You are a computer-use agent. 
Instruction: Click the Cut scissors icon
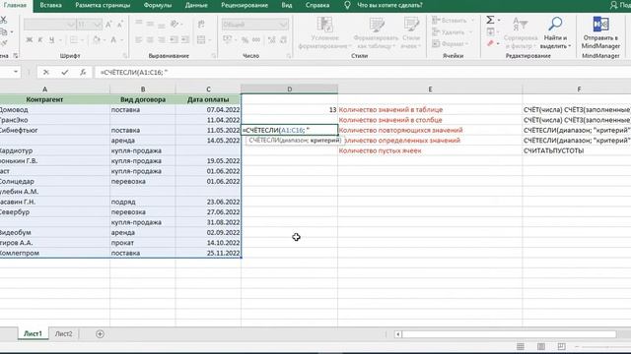coord(3,20)
